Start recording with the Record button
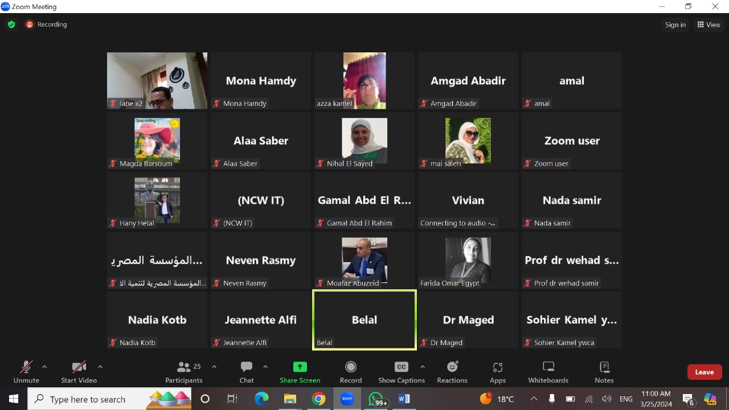729x410 pixels. 351,372
